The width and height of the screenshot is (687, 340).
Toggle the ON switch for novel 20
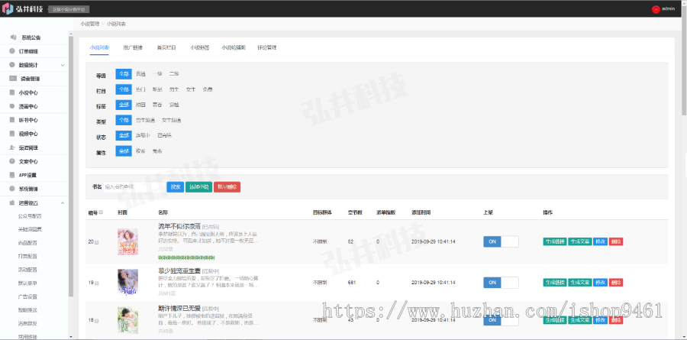tap(501, 241)
